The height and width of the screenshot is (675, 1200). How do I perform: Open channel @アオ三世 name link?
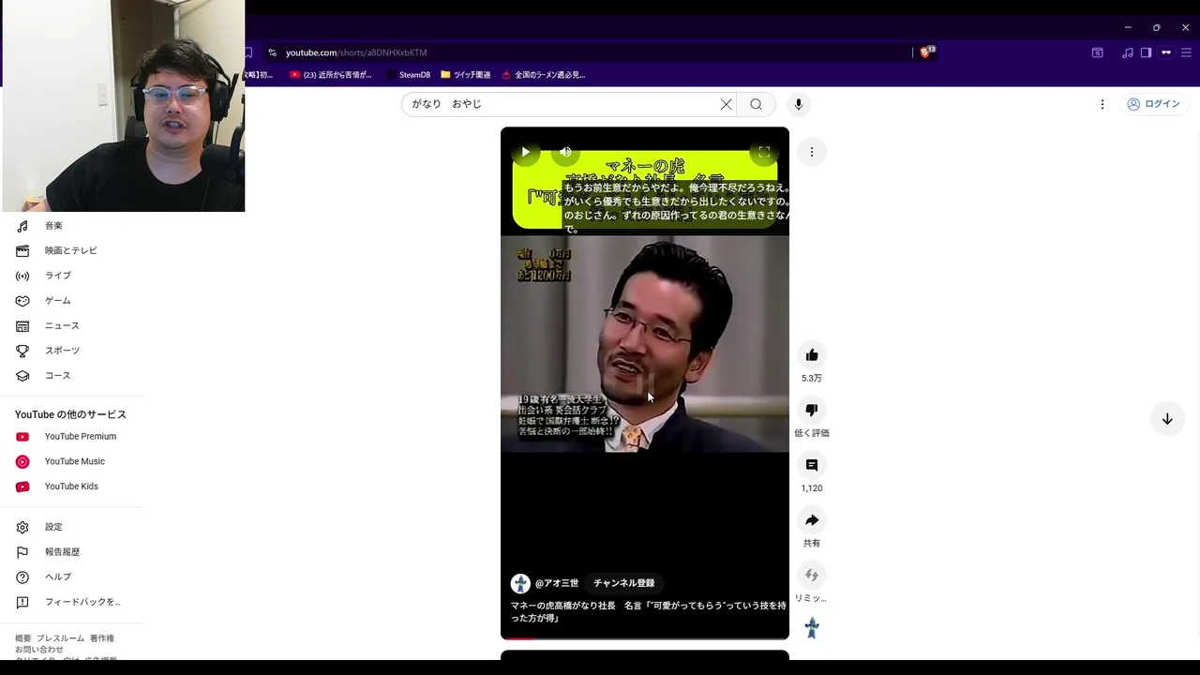(557, 583)
